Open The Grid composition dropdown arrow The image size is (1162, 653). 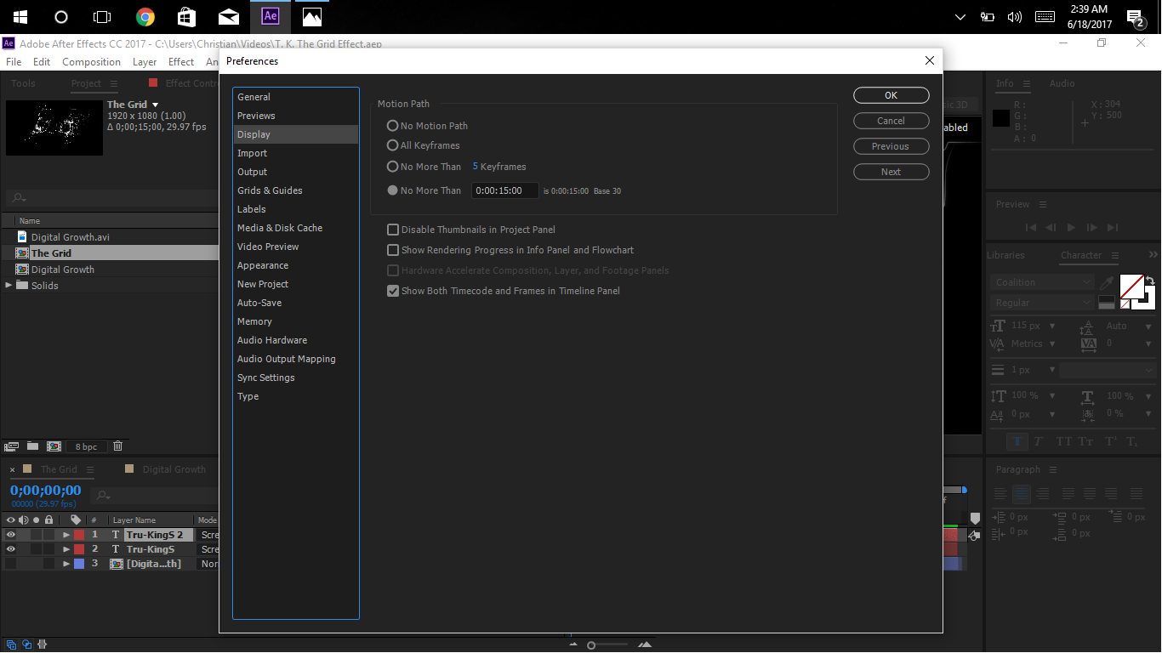pyautogui.click(x=155, y=105)
